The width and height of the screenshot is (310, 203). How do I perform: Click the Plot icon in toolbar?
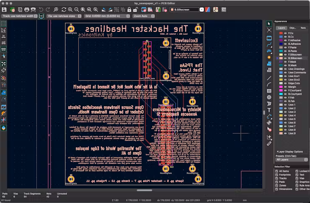coord(33,10)
